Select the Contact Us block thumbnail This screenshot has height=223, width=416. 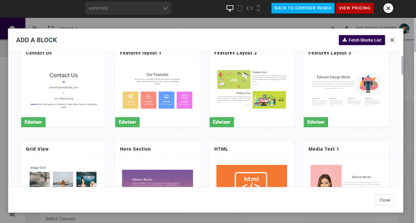point(63,90)
